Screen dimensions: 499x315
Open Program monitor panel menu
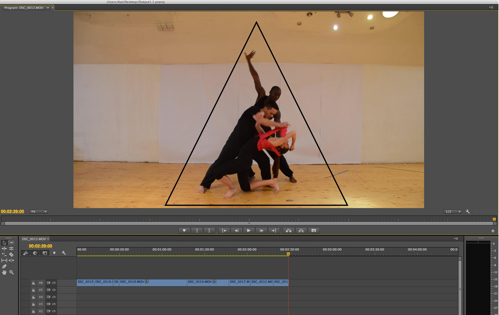click(x=491, y=8)
